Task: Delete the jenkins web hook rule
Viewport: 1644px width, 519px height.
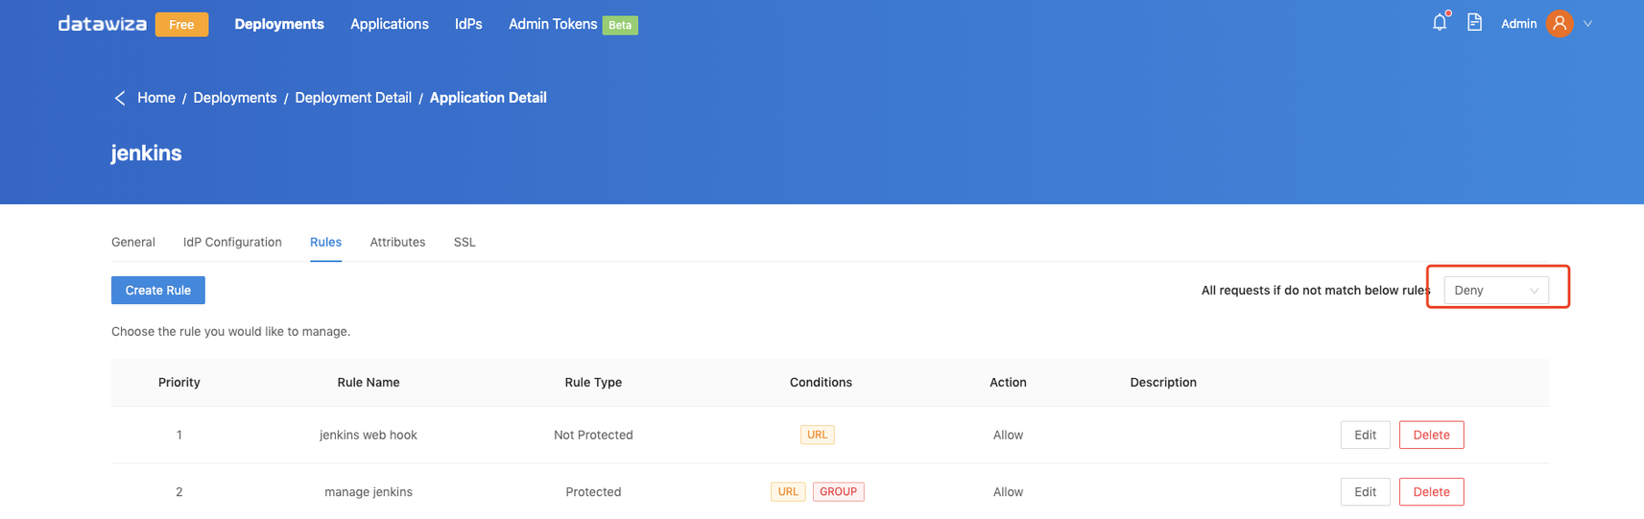Action: (1431, 435)
